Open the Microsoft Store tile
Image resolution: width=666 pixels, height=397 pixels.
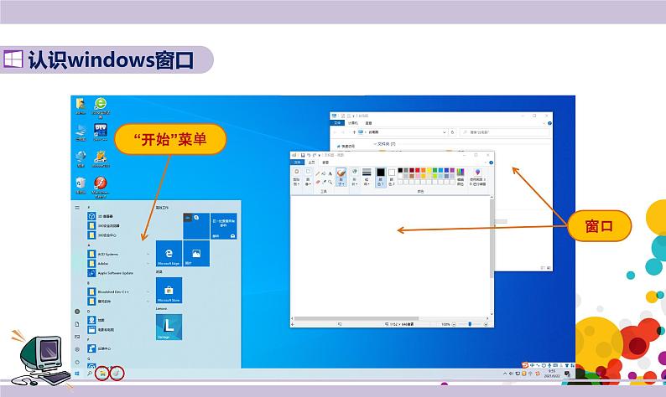[x=169, y=290]
